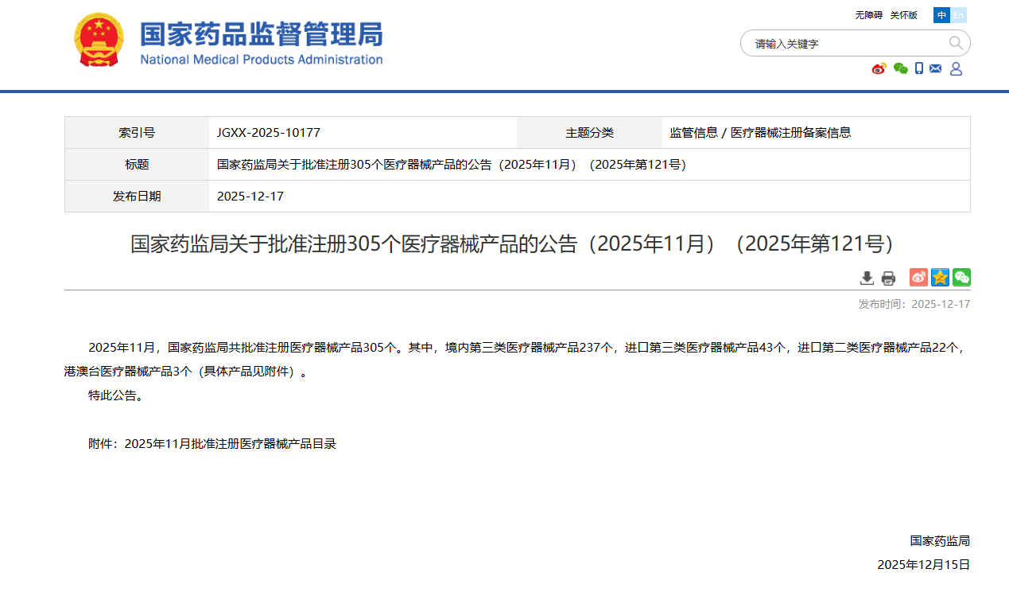1009x592 pixels.
Task: Click the email envelope icon
Action: [936, 69]
